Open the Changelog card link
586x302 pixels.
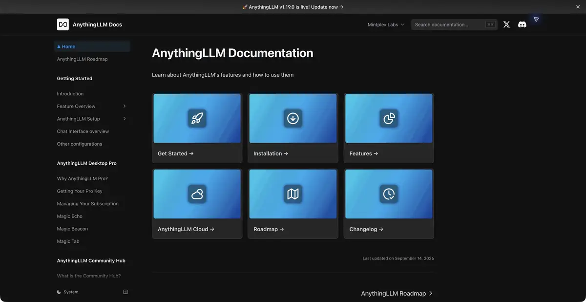389,204
